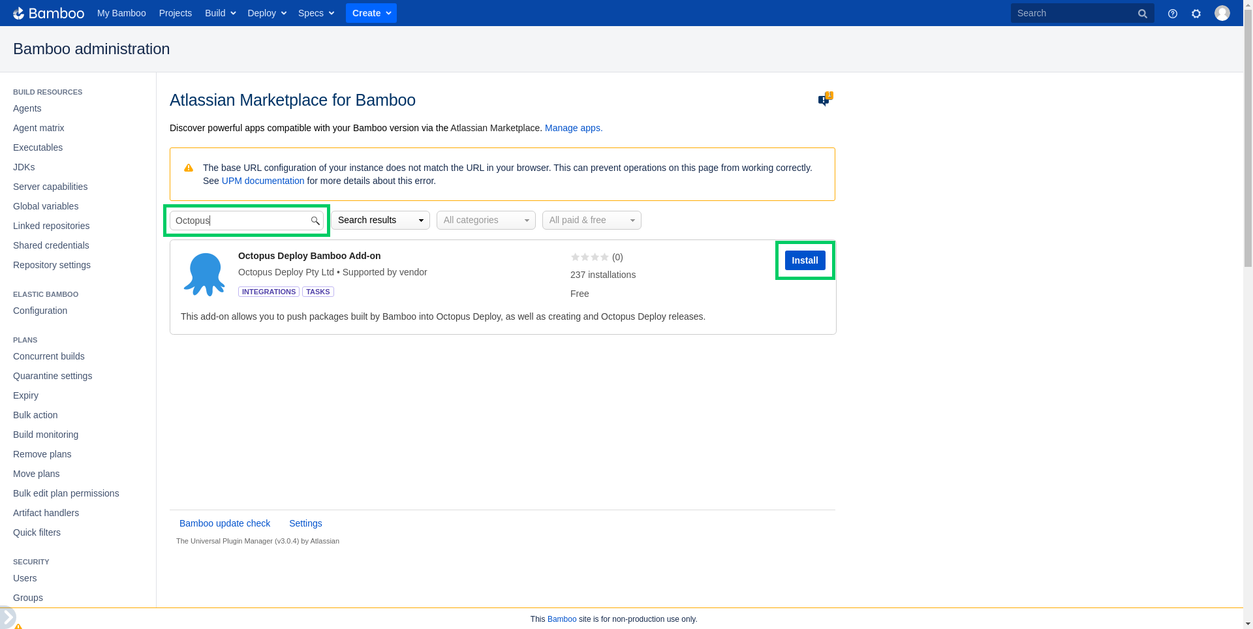Screen dimensions: 1253x629
Task: Click the header search magnifier icon
Action: [1143, 13]
